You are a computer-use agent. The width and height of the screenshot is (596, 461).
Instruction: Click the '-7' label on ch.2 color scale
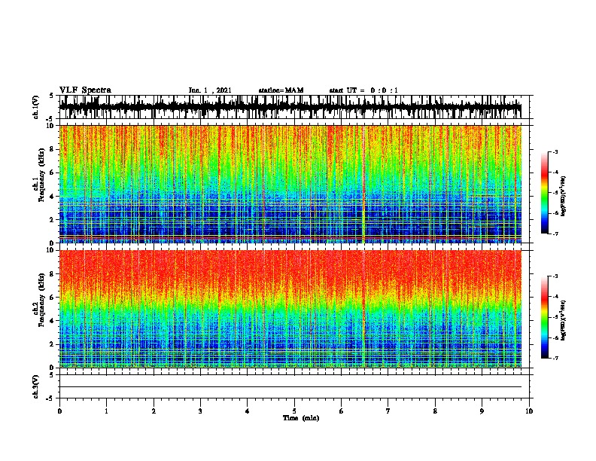555,358
